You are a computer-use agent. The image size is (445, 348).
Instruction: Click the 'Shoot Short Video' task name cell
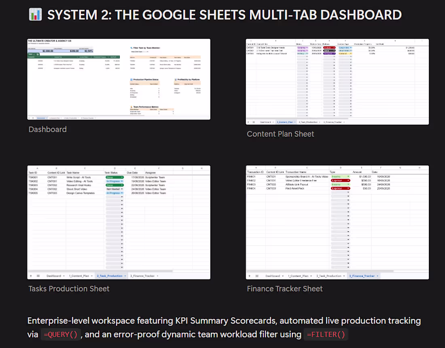tap(76, 189)
